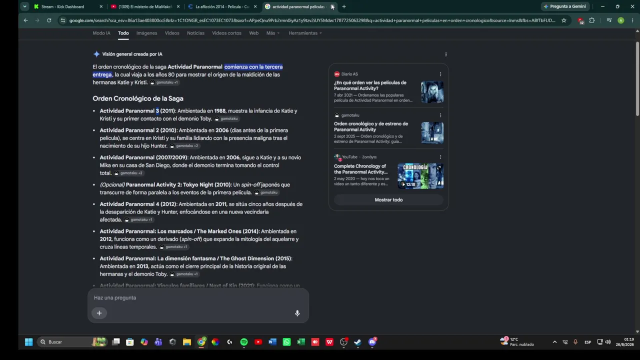
Task: Click the Diario AS article thumbnail
Action: pyautogui.click(x=432, y=92)
